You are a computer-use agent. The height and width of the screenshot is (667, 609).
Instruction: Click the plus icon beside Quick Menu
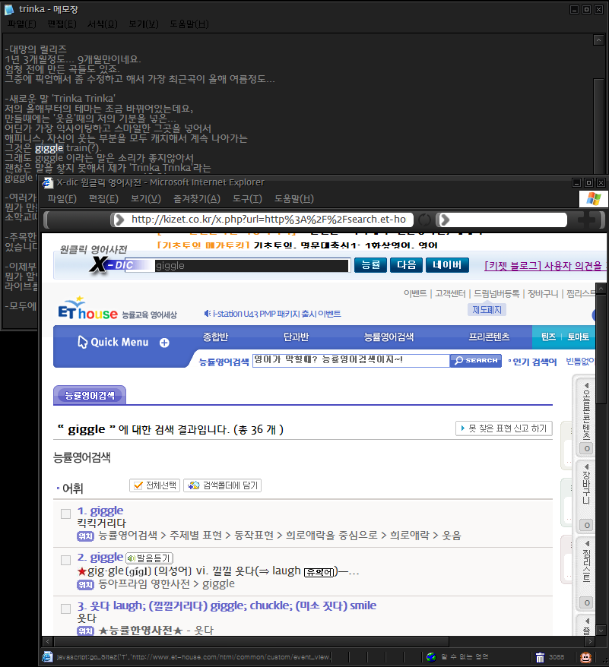164,343
